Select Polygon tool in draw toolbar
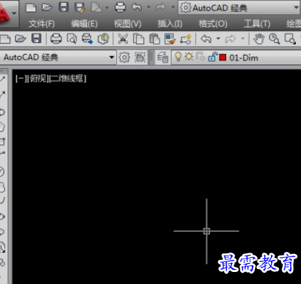 2,127
